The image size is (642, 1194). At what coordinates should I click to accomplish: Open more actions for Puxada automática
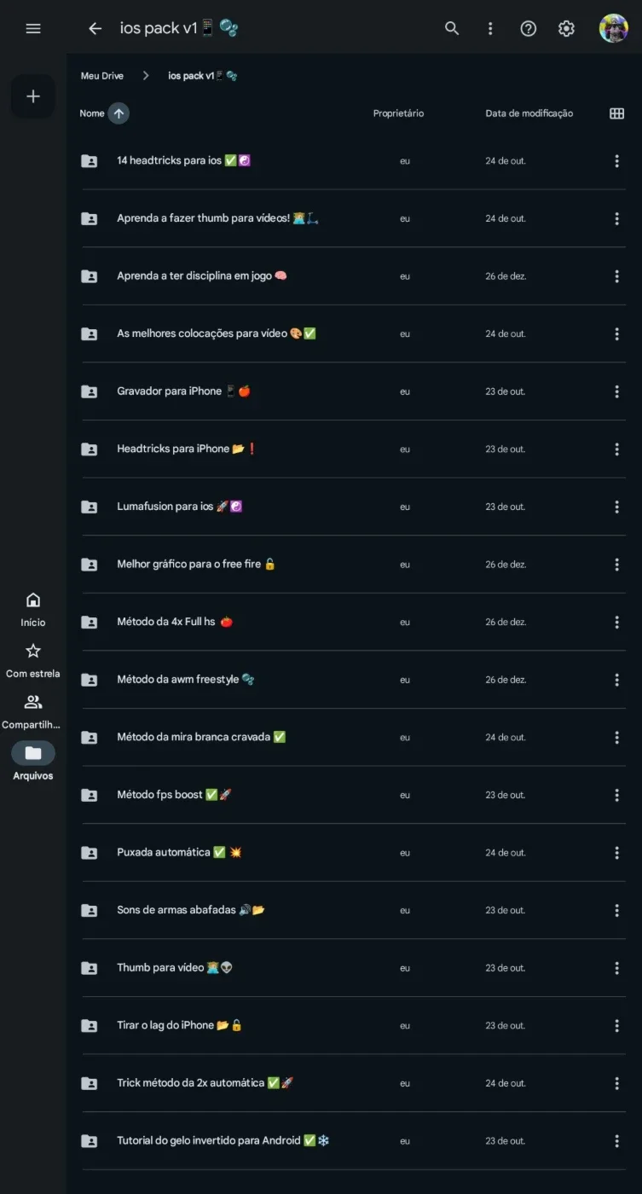(x=616, y=852)
